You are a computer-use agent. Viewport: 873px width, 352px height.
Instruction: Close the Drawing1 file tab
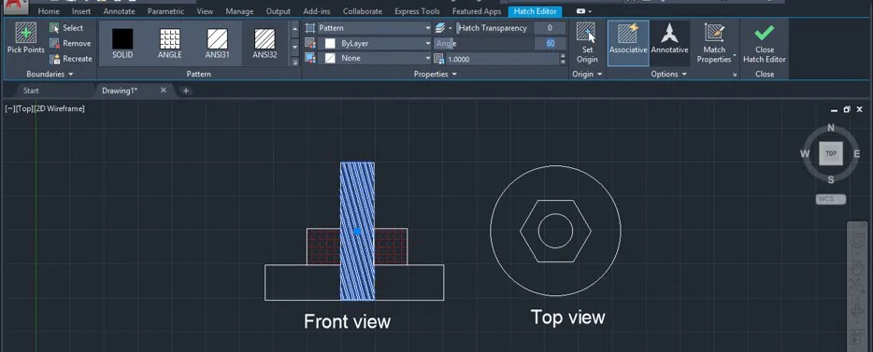click(164, 90)
